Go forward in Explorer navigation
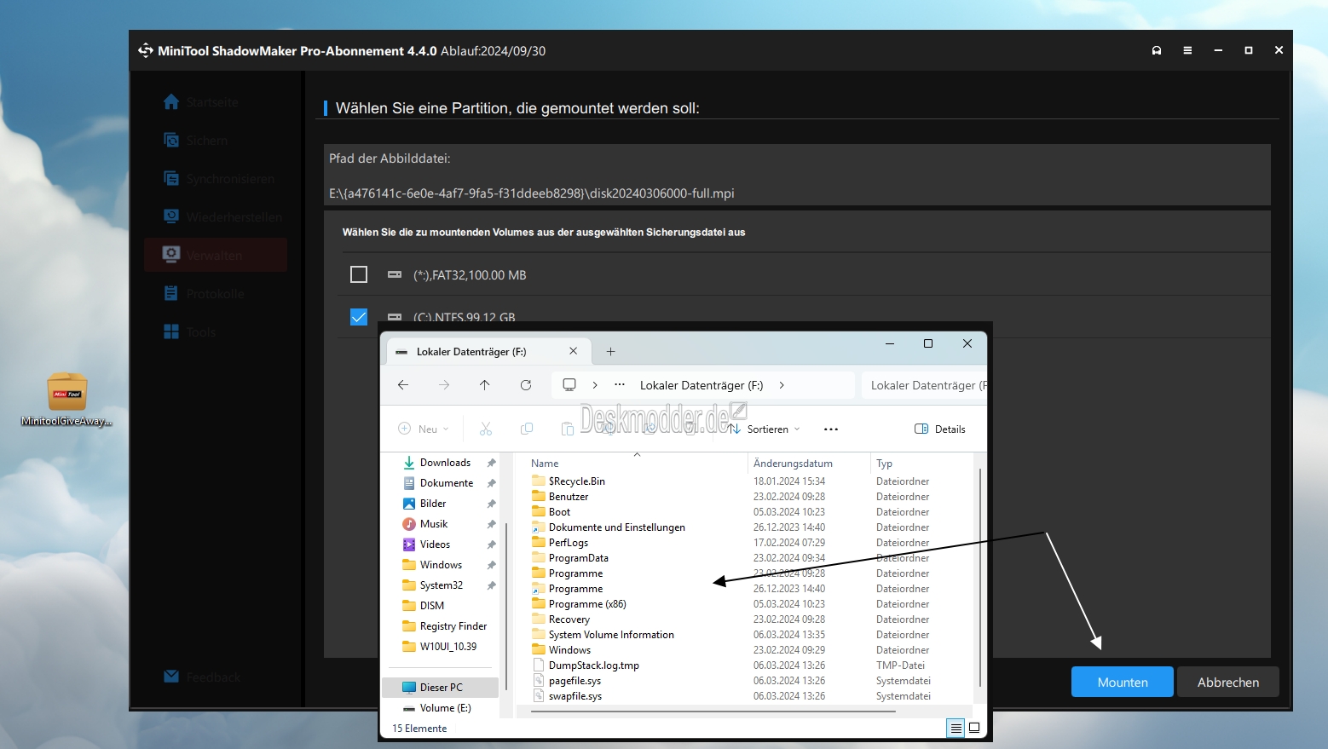This screenshot has width=1328, height=749. [444, 385]
